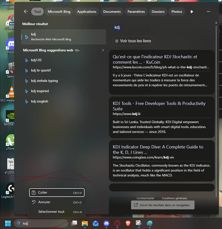Click the 412574 image file on desktop
Image resolution: width=222 pixels, height=229 pixels.
point(10,166)
